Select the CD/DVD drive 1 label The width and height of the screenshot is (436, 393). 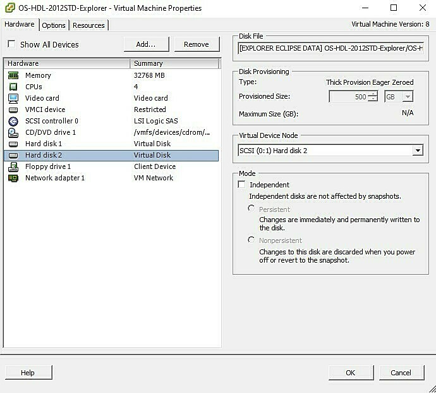[51, 132]
